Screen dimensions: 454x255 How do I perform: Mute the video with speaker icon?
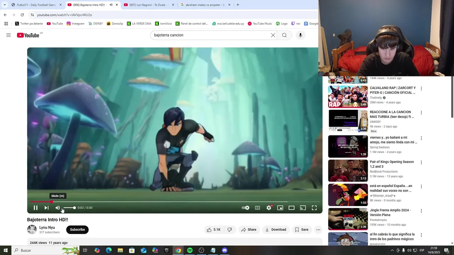pos(57,208)
